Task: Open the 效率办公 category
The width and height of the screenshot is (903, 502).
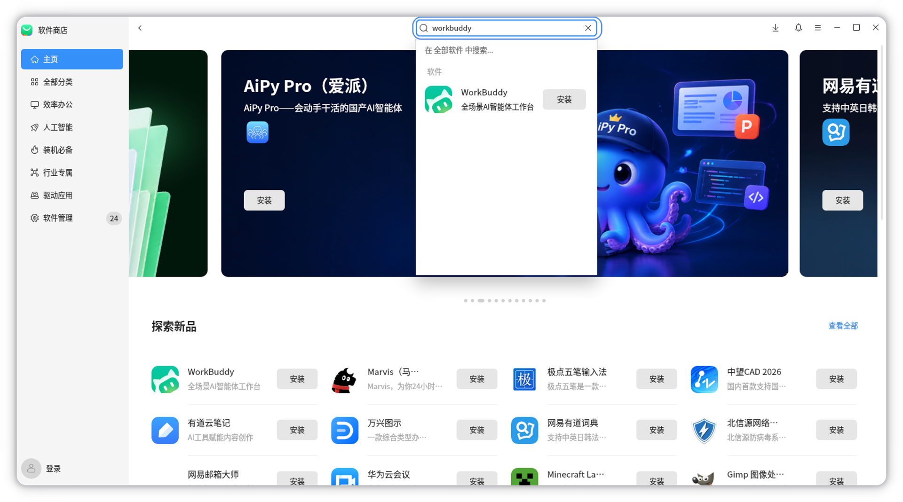Action: pos(72,104)
